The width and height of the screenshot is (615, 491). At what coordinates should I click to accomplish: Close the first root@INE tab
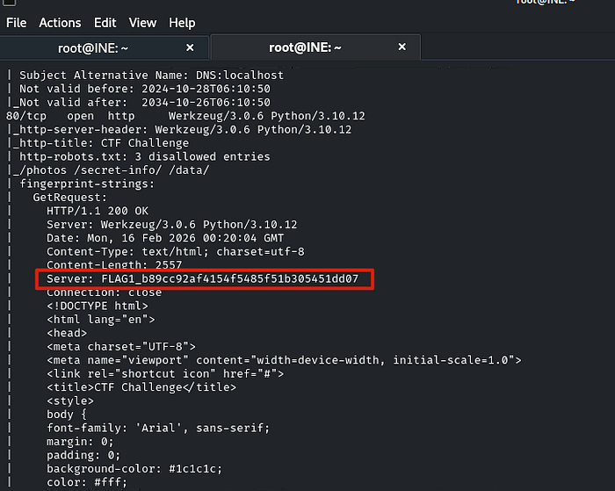point(190,47)
